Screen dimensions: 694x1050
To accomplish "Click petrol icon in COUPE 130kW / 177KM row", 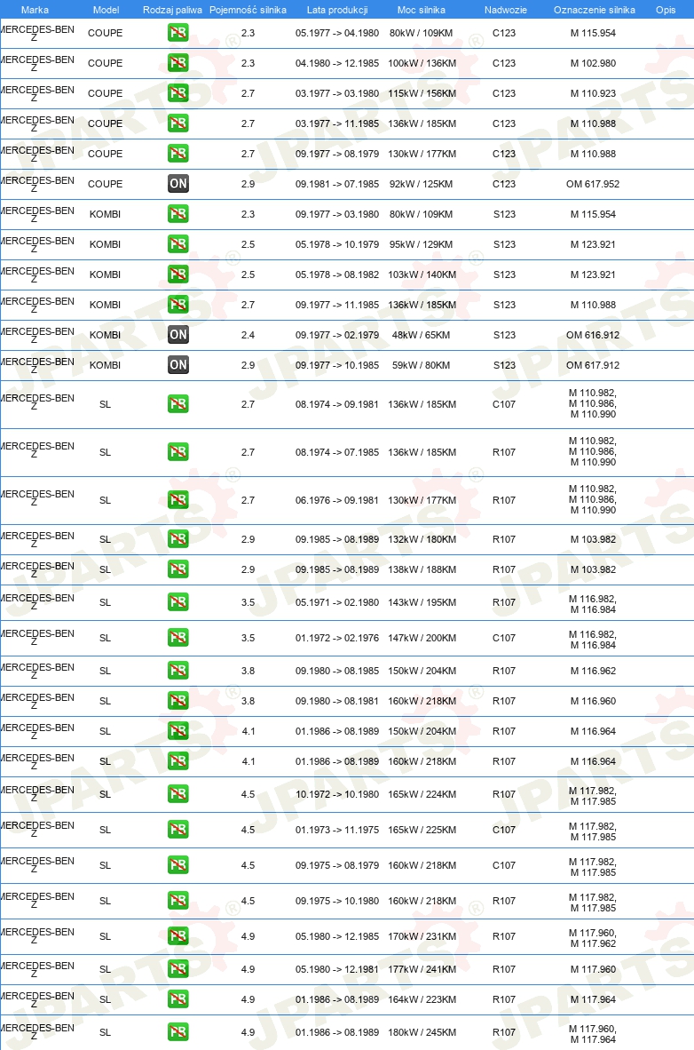I will [178, 154].
